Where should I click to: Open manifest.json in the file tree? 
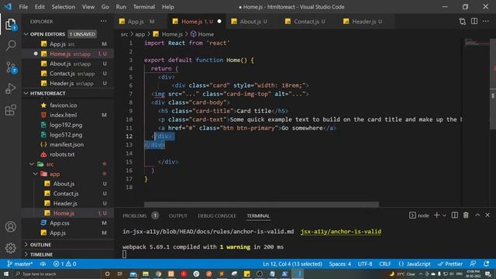click(67, 145)
